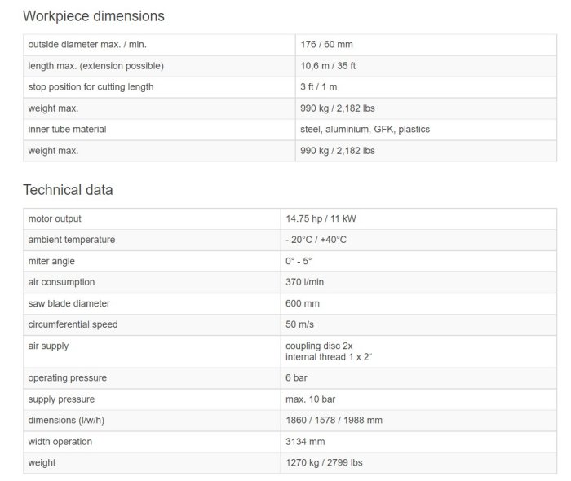
Task: Click the 1270 kg / 2799 lbs weight value
Action: 324,463
